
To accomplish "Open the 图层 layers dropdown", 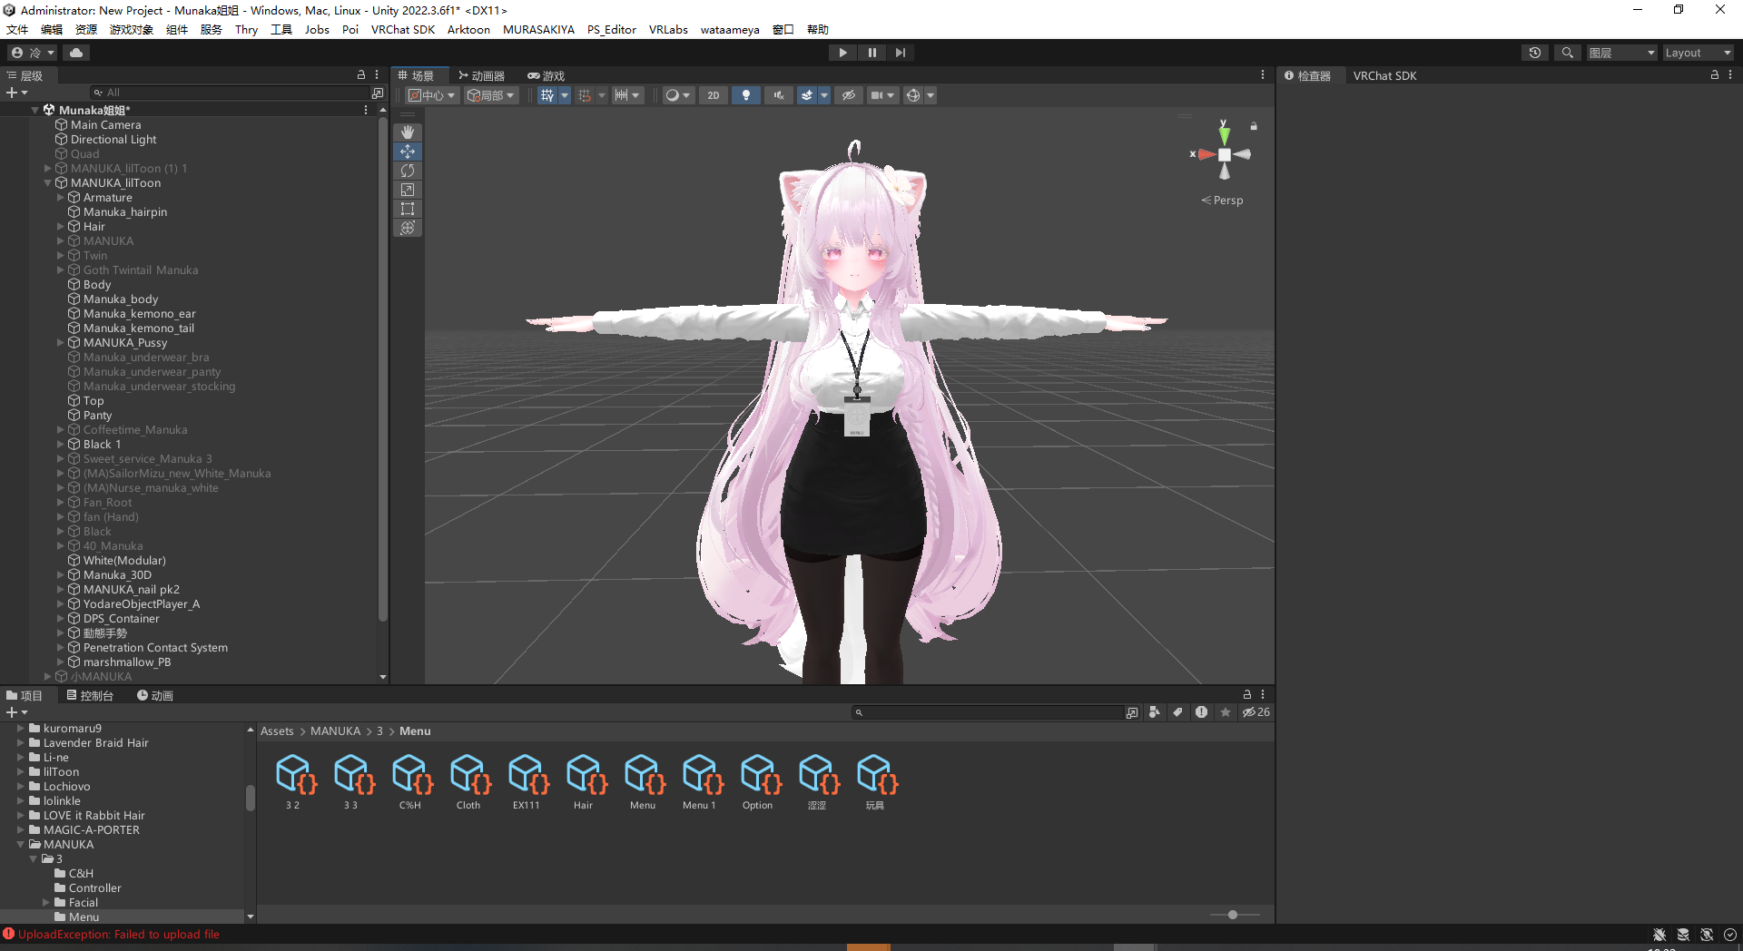I will click(1621, 53).
